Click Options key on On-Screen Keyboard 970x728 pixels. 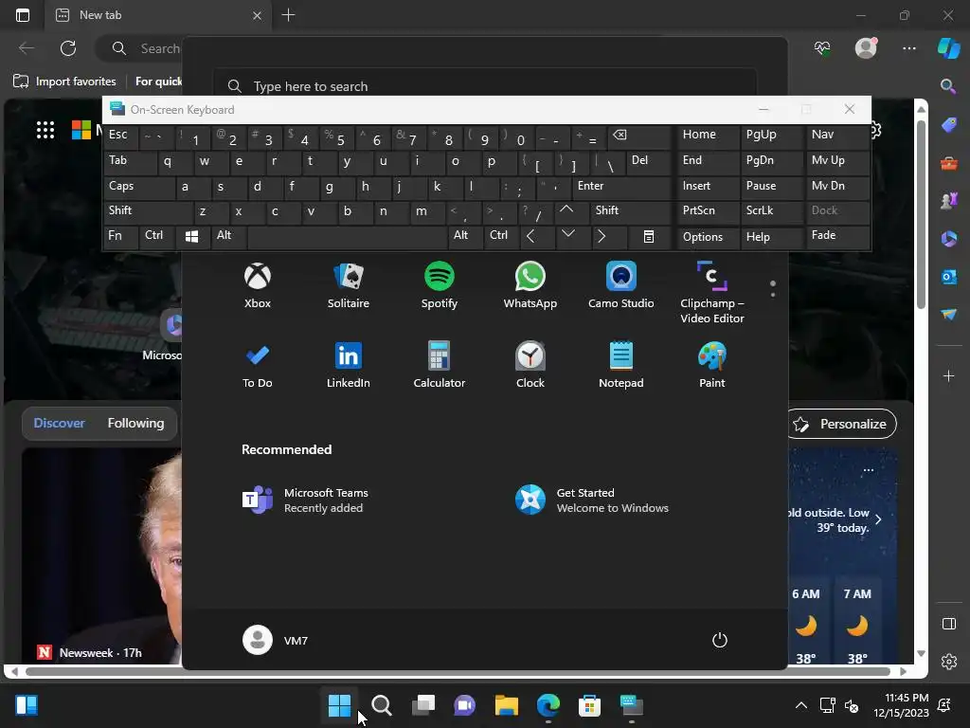point(708,236)
